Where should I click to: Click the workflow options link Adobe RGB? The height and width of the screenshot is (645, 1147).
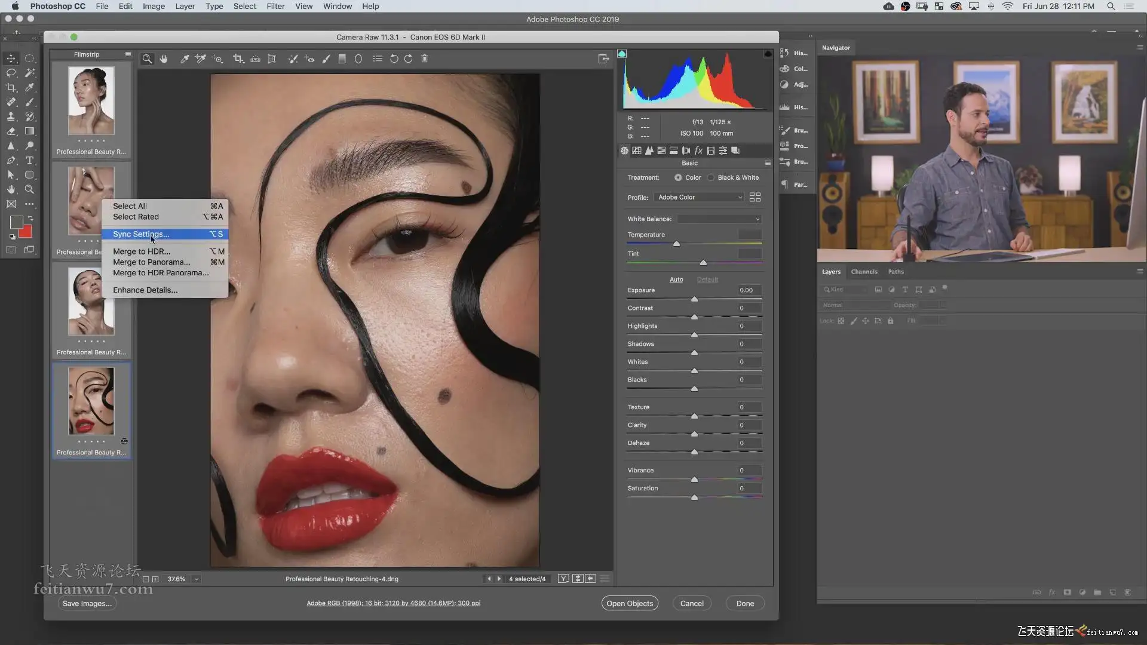393,603
